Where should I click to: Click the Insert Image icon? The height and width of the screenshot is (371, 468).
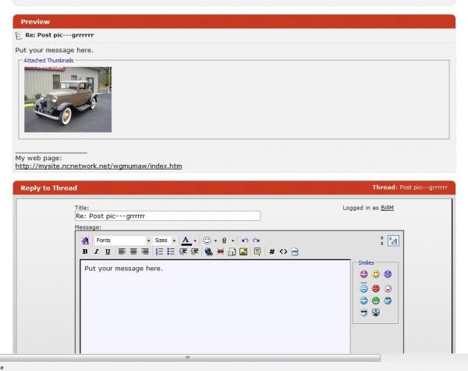point(243,251)
